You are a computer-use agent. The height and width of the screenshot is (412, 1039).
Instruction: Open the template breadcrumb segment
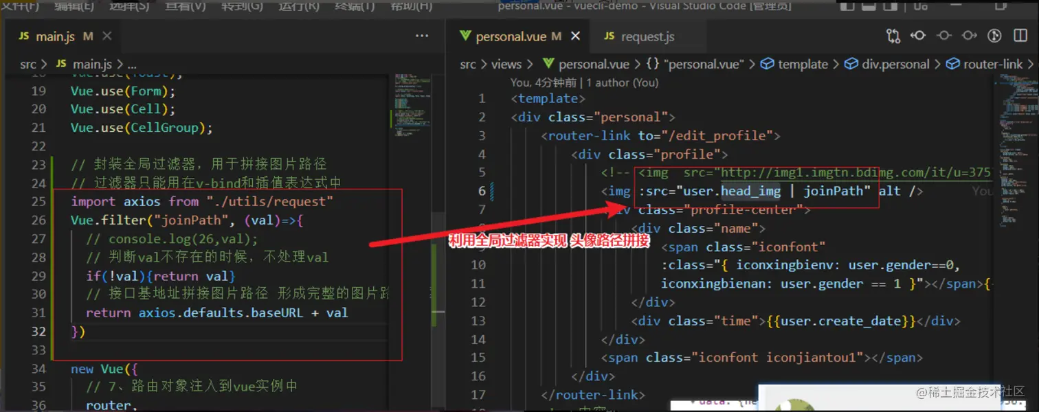[794, 64]
